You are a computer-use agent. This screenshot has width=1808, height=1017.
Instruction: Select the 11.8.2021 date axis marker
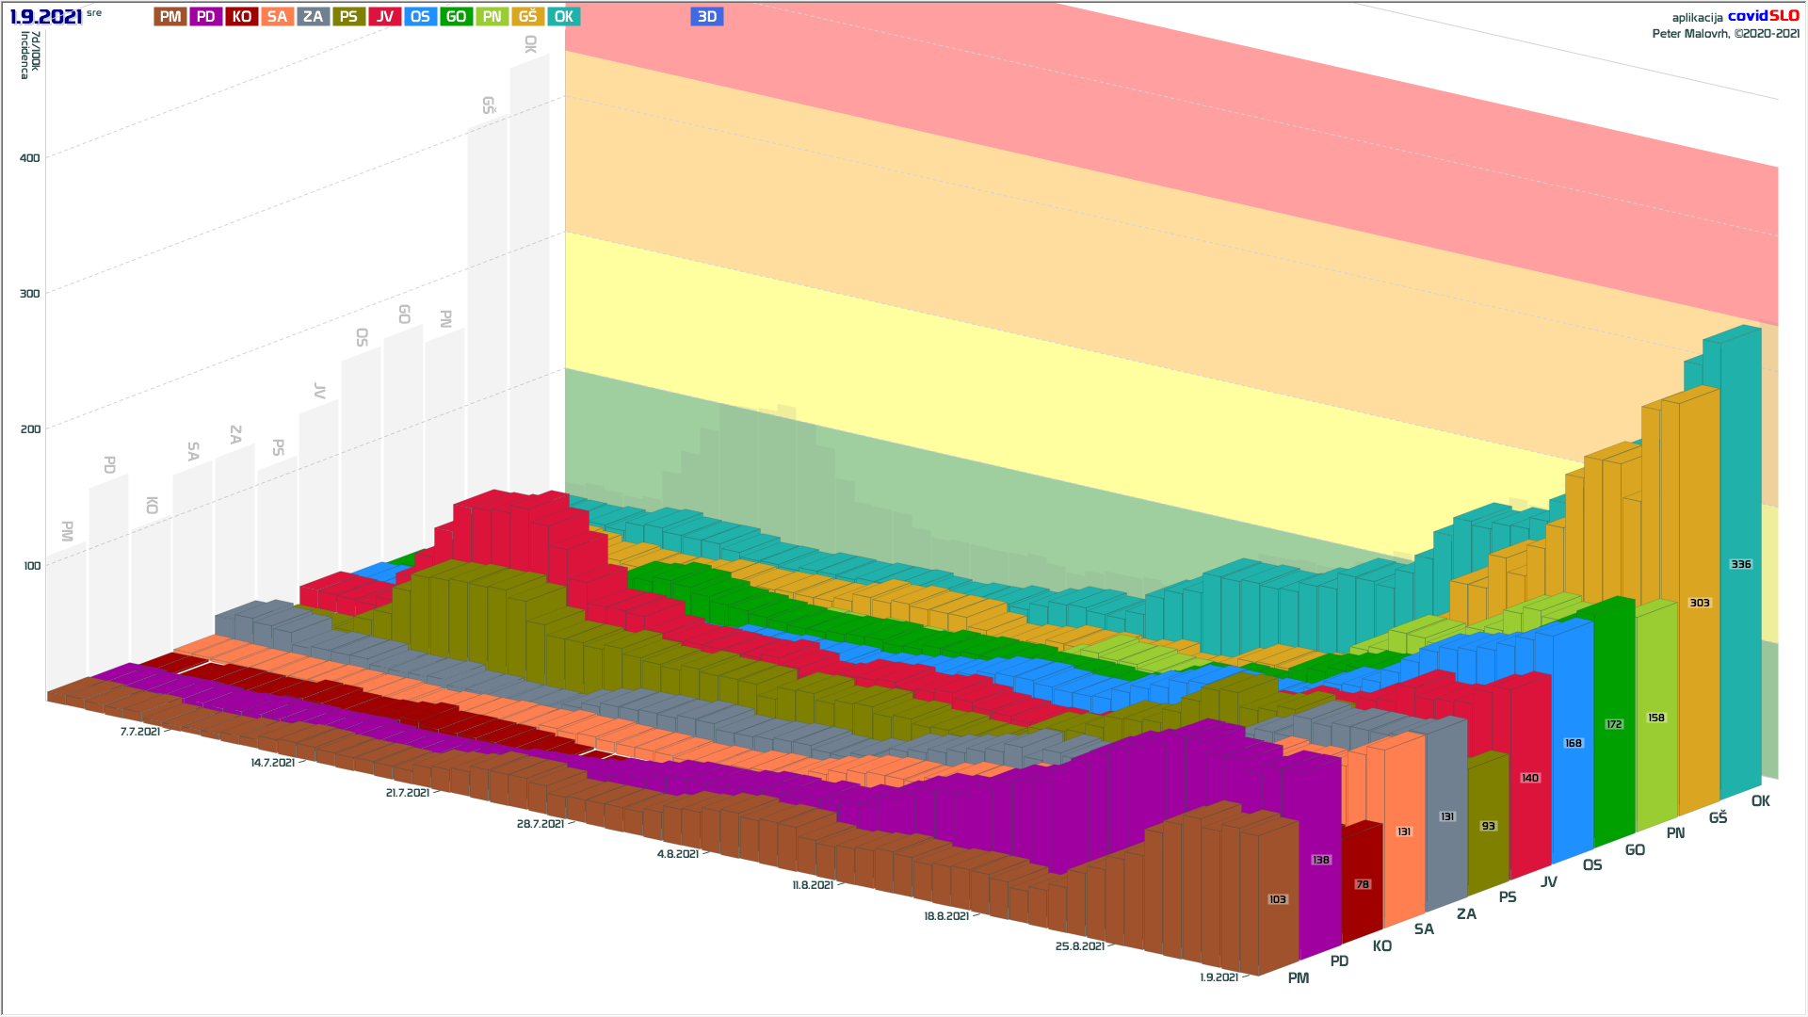click(x=813, y=885)
